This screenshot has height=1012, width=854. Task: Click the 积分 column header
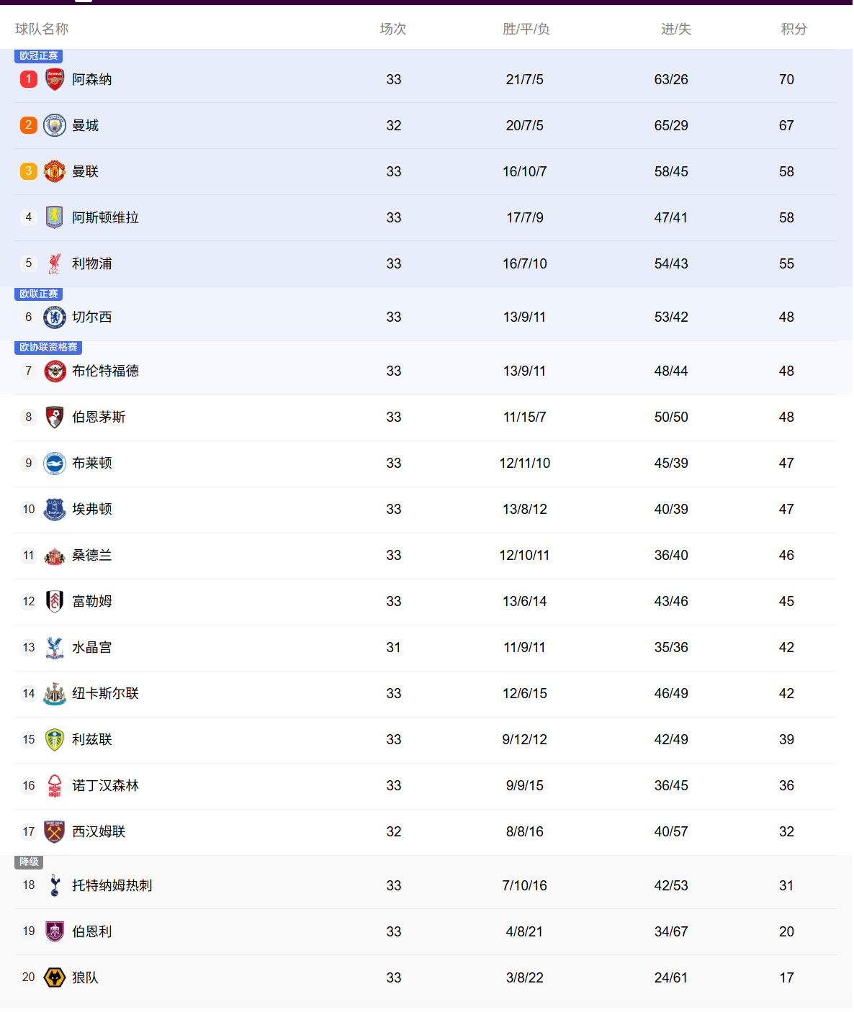point(794,29)
